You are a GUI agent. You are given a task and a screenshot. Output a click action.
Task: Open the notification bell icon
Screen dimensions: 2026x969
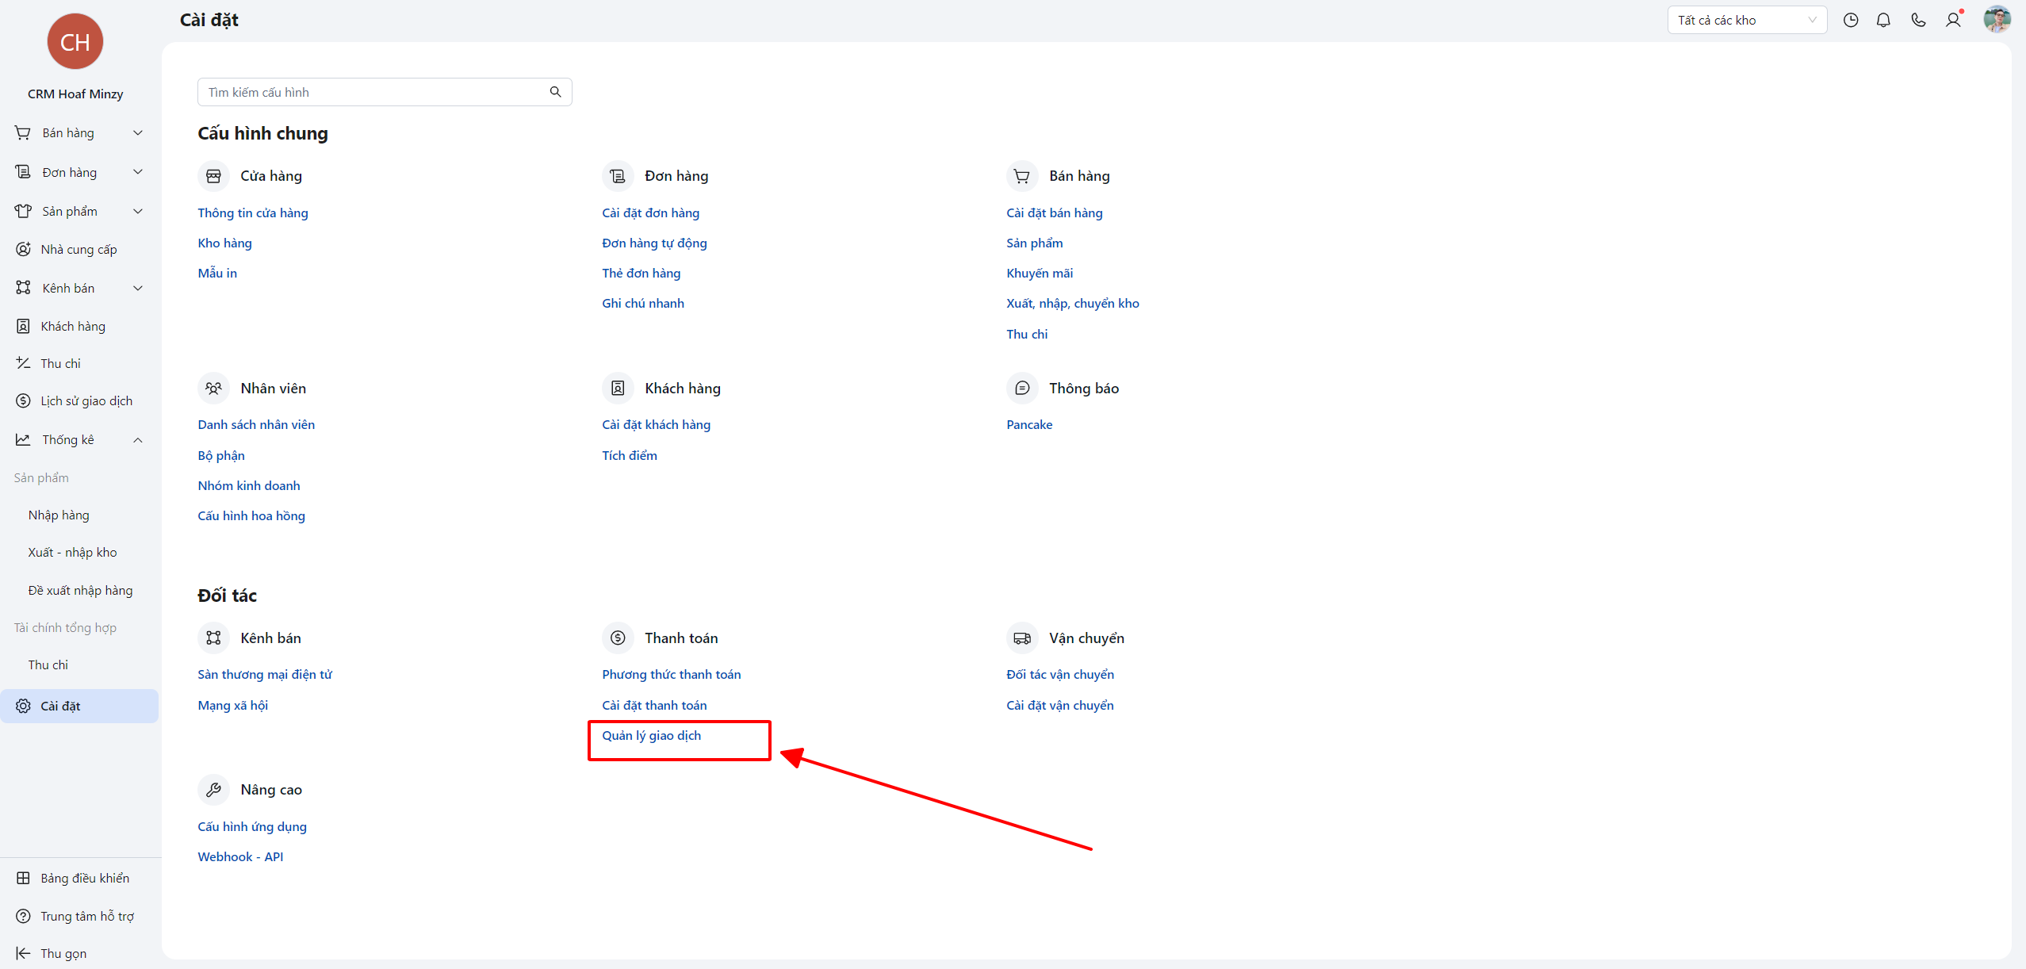tap(1883, 21)
